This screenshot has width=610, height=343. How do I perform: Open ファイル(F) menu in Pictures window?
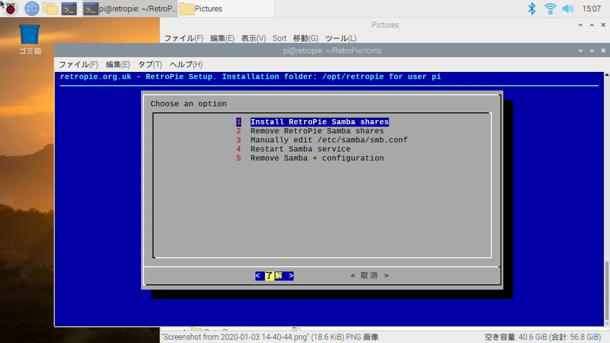(183, 38)
